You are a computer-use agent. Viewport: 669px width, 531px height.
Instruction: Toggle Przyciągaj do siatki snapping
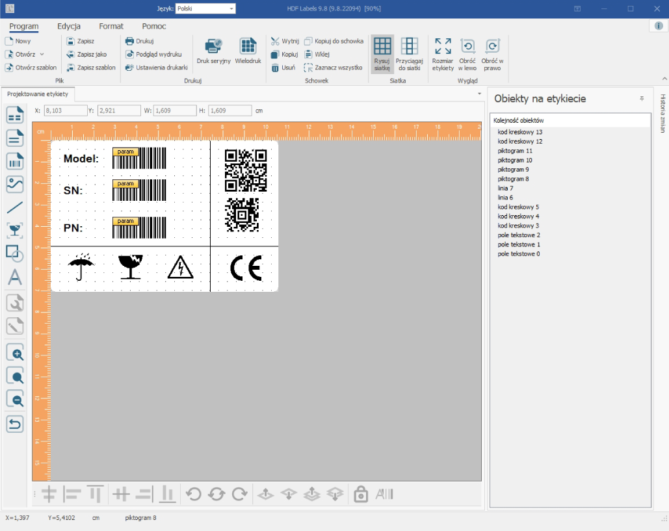coord(409,54)
